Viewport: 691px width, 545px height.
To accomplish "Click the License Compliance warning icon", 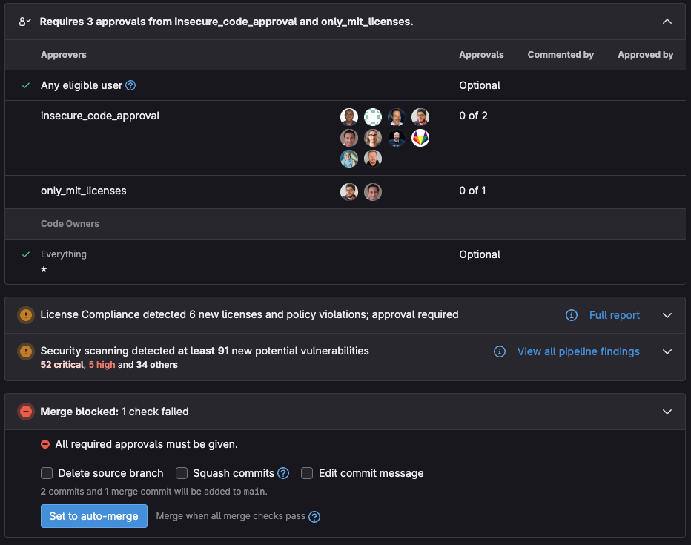I will pyautogui.click(x=25, y=315).
